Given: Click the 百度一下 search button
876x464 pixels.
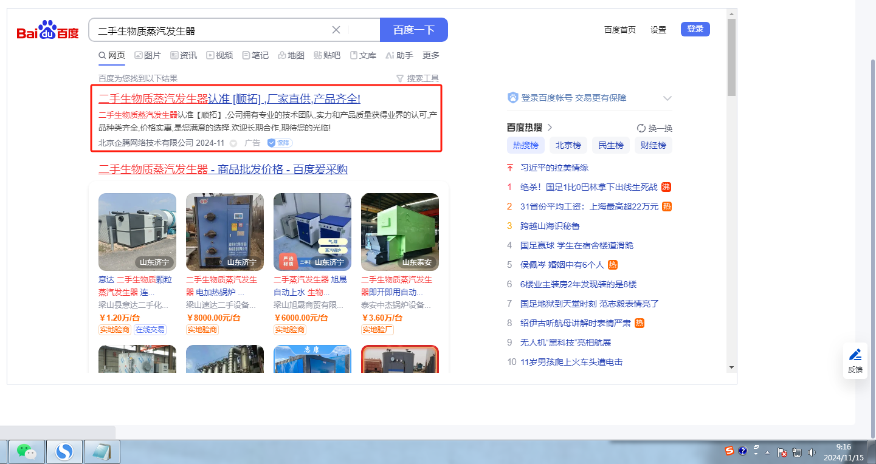Looking at the screenshot, I should (x=414, y=30).
